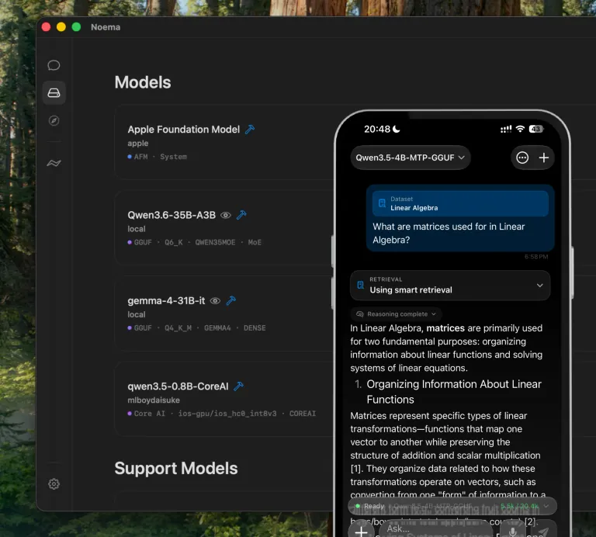Click the battery indicator in phone status bar
The width and height of the screenshot is (596, 537).
coord(536,129)
